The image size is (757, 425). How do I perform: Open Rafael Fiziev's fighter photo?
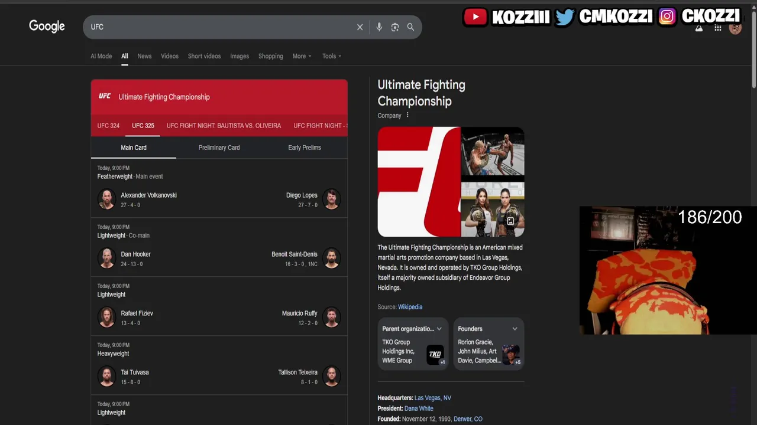[x=106, y=318]
